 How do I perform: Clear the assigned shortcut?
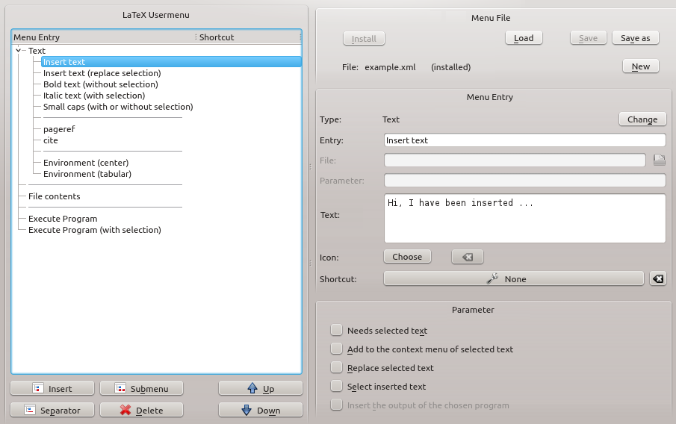click(658, 278)
